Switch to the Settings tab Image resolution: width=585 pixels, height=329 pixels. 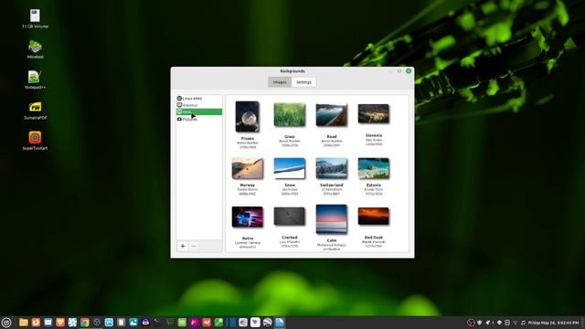[x=303, y=82]
